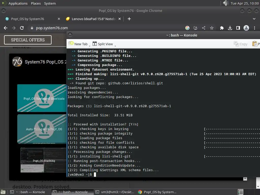The width and height of the screenshot is (260, 195).
Task: Select the Pop!_OS by System76 tab
Action: 27,19
